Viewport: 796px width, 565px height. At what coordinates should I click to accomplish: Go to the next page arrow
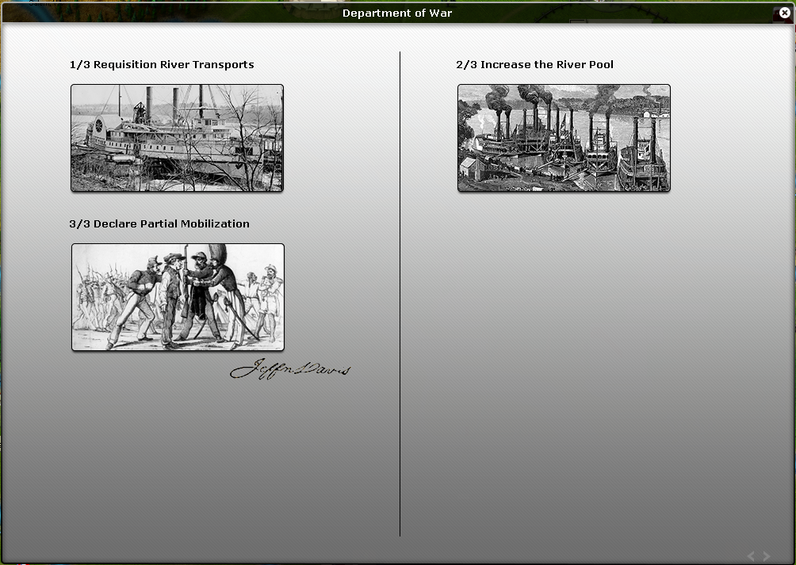pyautogui.click(x=767, y=556)
